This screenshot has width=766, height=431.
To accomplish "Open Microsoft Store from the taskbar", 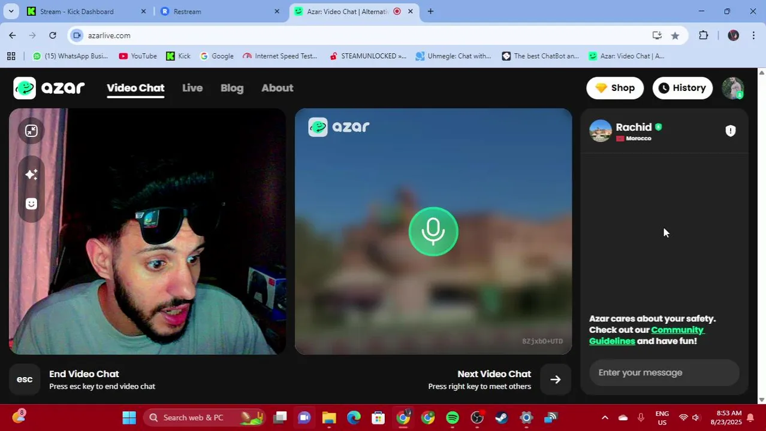I will click(x=378, y=418).
